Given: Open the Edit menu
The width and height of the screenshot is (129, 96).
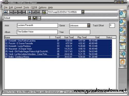Looking at the screenshot, I should pos(11,7).
